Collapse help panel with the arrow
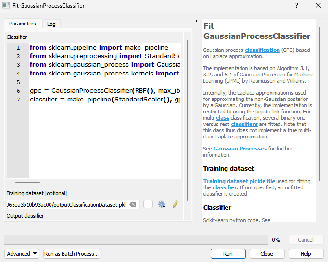328x262 pixels. point(196,21)
